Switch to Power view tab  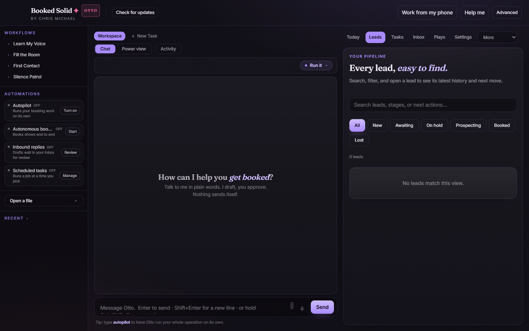click(x=134, y=49)
